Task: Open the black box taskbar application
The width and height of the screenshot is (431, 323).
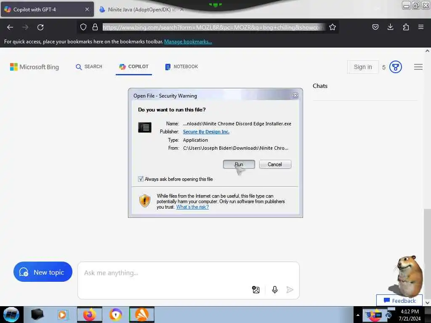Action: (x=37, y=315)
